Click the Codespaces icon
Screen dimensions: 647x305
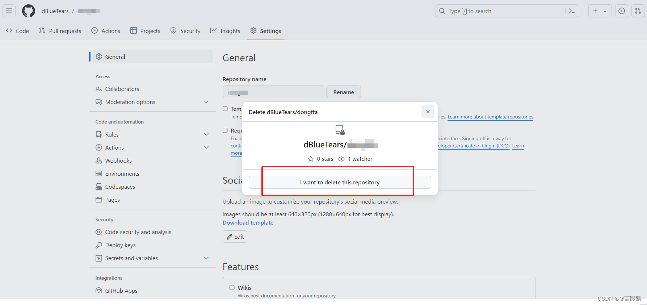click(x=99, y=187)
